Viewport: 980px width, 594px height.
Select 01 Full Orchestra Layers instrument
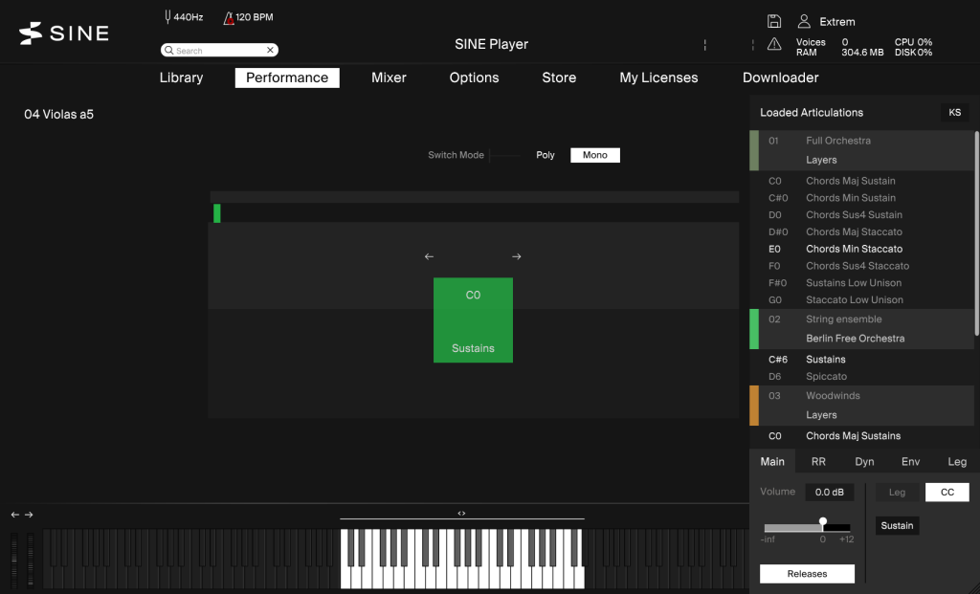[x=862, y=150]
